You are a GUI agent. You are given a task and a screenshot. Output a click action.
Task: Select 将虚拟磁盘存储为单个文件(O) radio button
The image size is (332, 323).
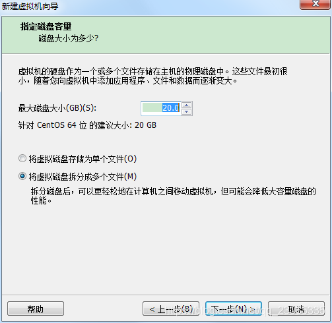pos(22,158)
